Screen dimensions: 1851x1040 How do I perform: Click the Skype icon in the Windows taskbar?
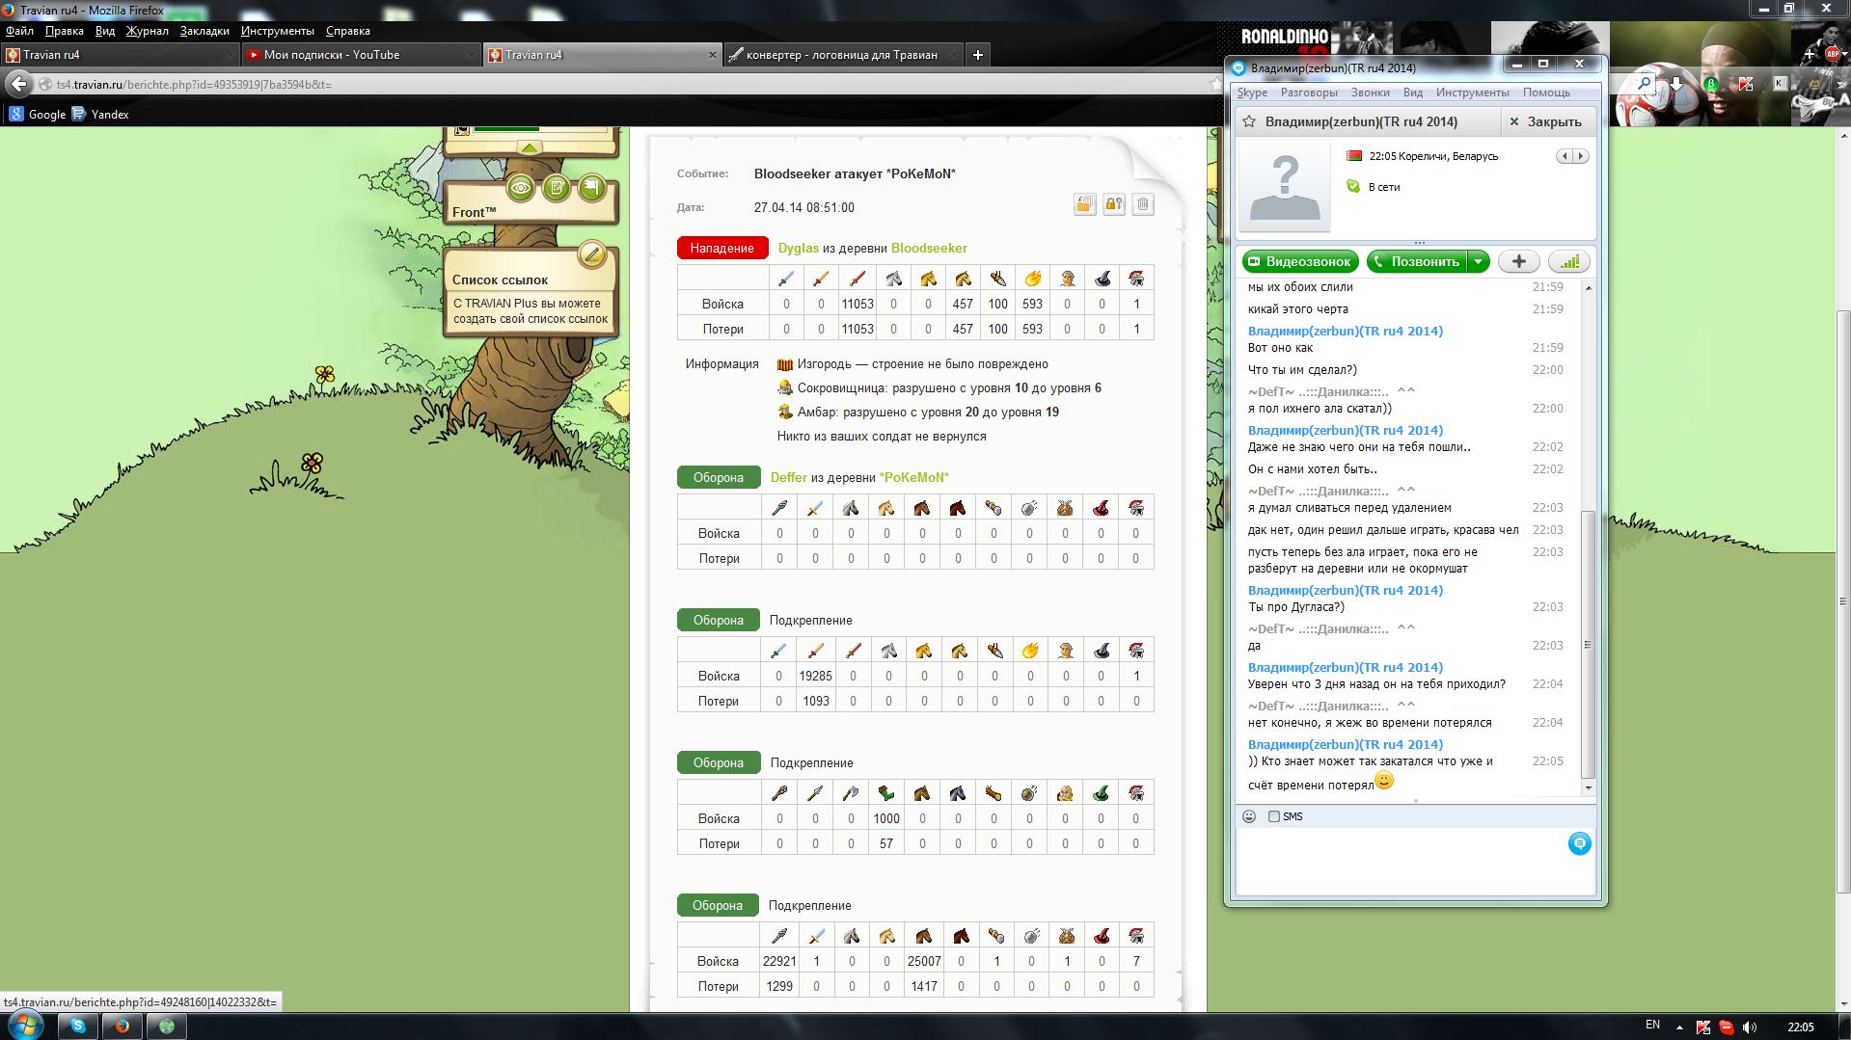79,1026
